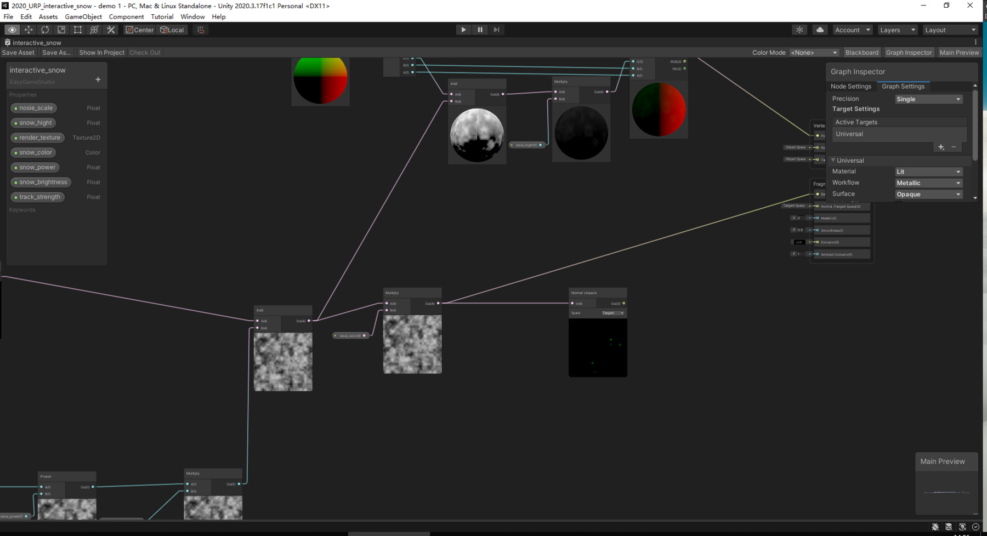Toggle the Blackboard panel
Viewport: 987px width, 536px height.
pos(862,53)
